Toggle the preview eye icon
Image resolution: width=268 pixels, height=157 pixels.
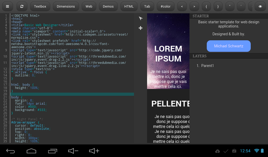point(260,6)
